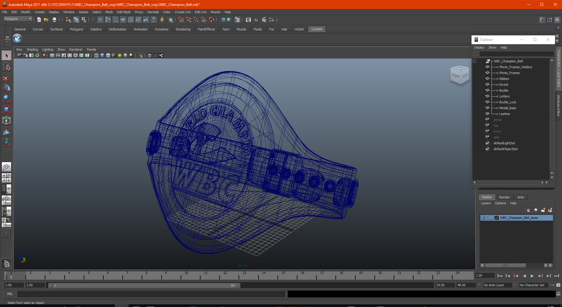The height and width of the screenshot is (307, 562).
Task: Collapse the WBC_Champion_Belt tree node
Action: tap(475, 61)
